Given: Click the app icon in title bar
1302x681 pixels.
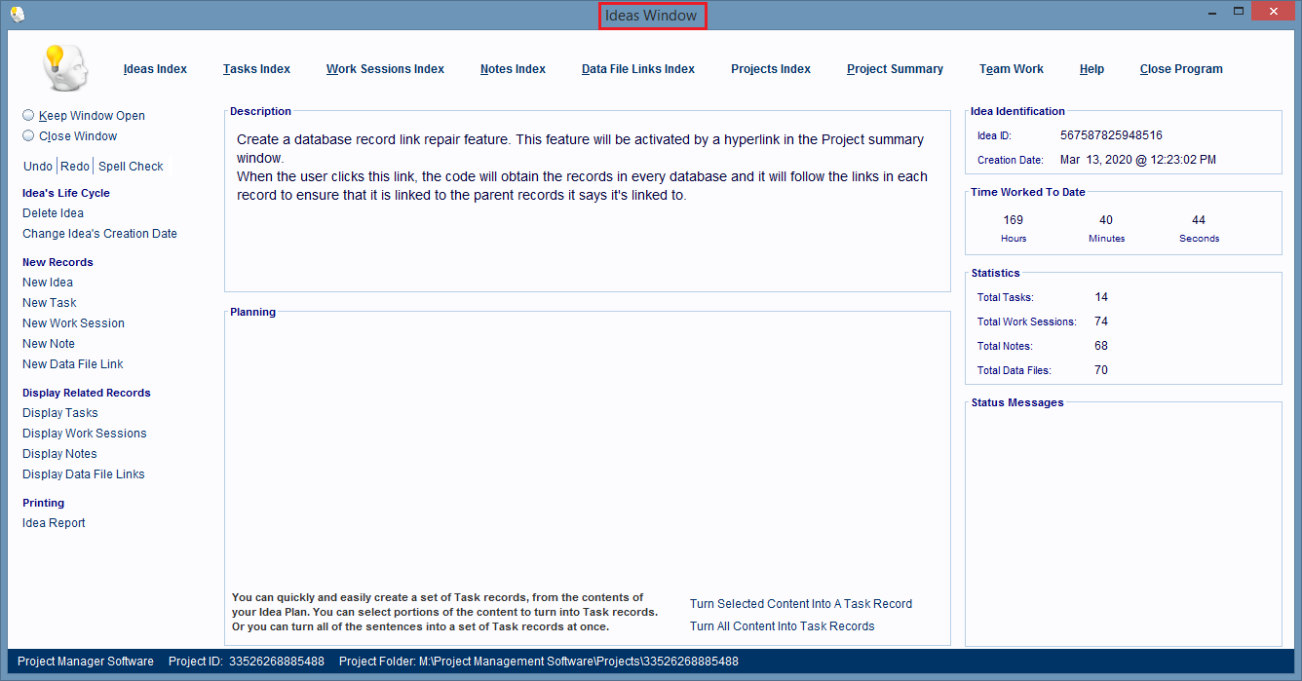Looking at the screenshot, I should (17, 14).
